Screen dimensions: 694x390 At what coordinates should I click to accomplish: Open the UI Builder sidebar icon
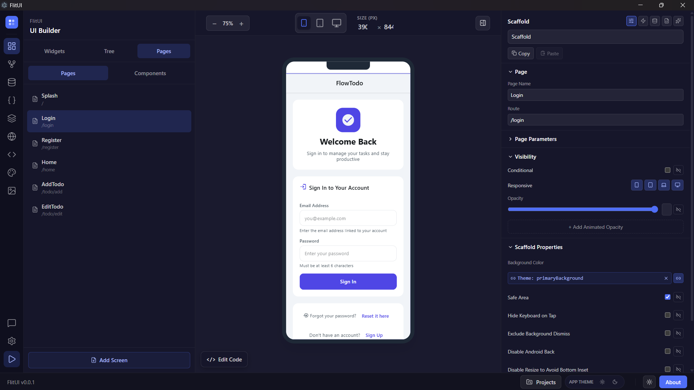(x=12, y=46)
